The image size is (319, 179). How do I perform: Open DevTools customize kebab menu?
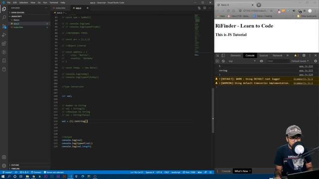(310, 55)
